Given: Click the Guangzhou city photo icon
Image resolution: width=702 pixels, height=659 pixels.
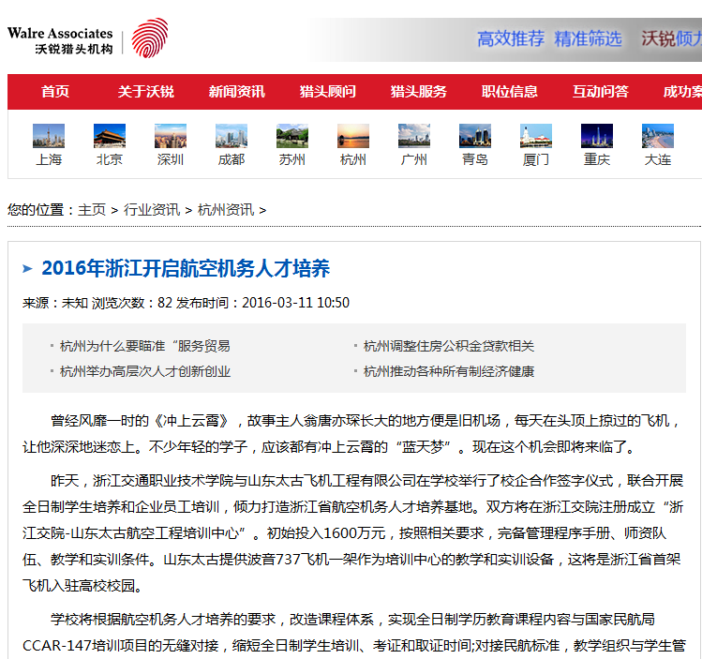Looking at the screenshot, I should point(414,136).
